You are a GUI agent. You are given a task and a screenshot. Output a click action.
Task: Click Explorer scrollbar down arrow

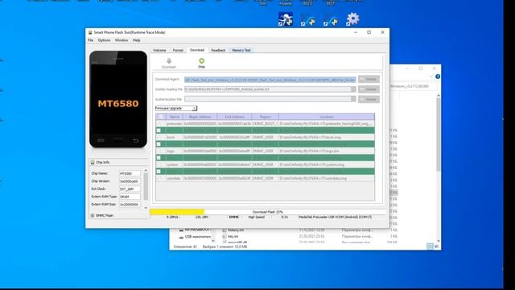[438, 241]
